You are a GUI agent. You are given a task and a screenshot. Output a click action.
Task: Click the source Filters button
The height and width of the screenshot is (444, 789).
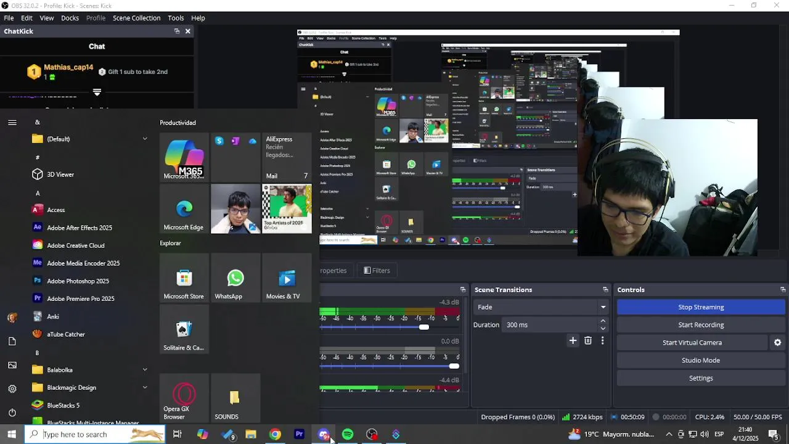pos(377,271)
